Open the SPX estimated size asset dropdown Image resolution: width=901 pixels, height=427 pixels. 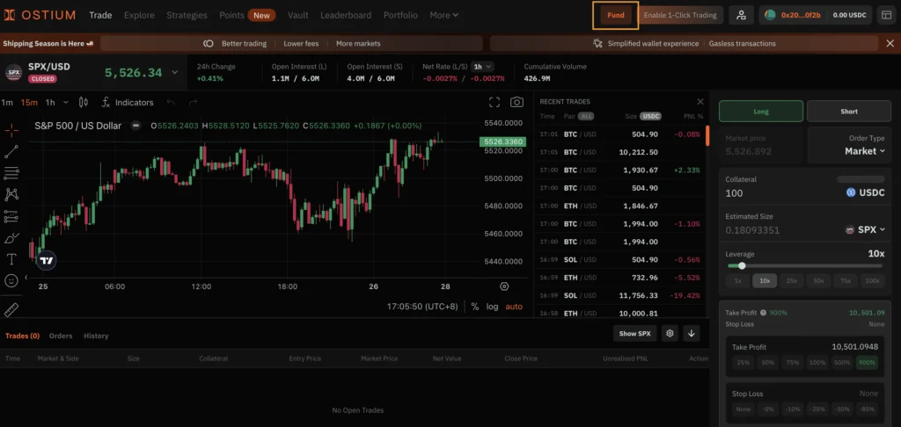pos(865,229)
